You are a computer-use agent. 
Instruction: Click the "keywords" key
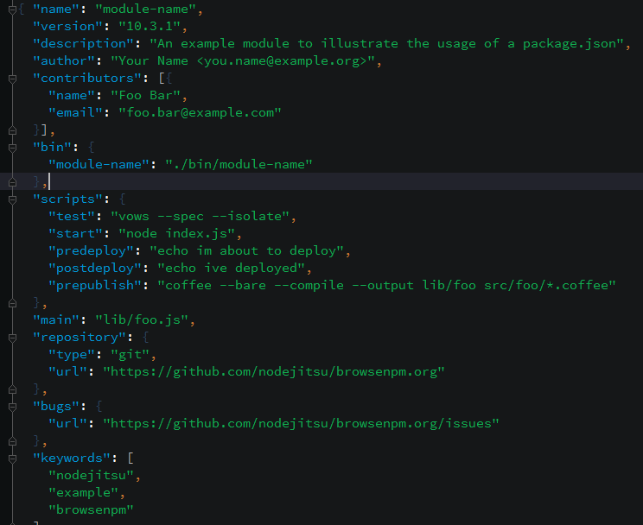tap(72, 459)
